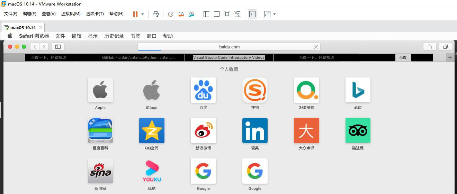The height and width of the screenshot is (194, 457).
Task: Open Safari's 历史记录 menu
Action: pyautogui.click(x=114, y=36)
